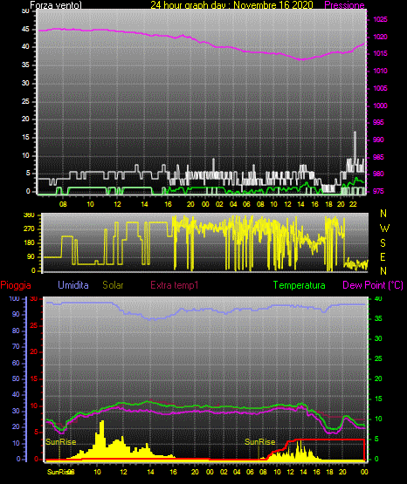The width and height of the screenshot is (407, 484).
Task: Click the Solar legend label
Action: (113, 285)
